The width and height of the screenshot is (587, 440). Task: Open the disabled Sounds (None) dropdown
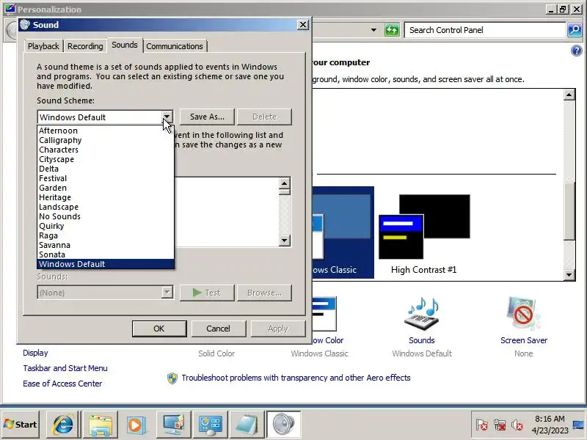coord(167,292)
